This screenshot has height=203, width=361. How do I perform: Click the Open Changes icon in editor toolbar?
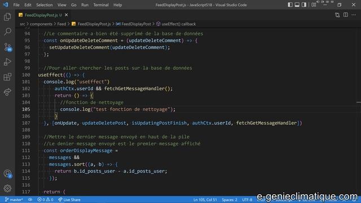tap(337, 15)
